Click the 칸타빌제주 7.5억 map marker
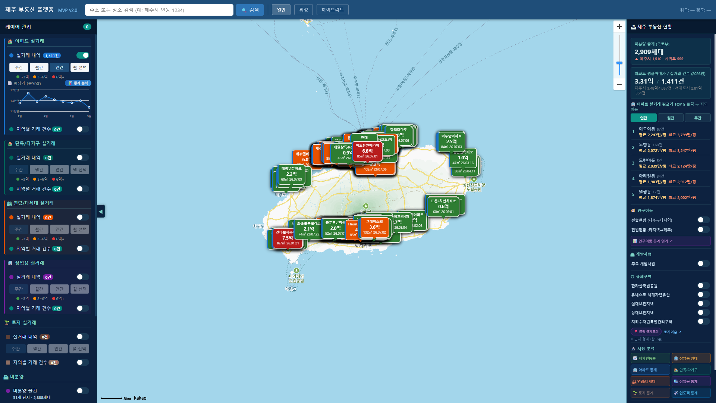This screenshot has width=716, height=403. click(x=288, y=238)
